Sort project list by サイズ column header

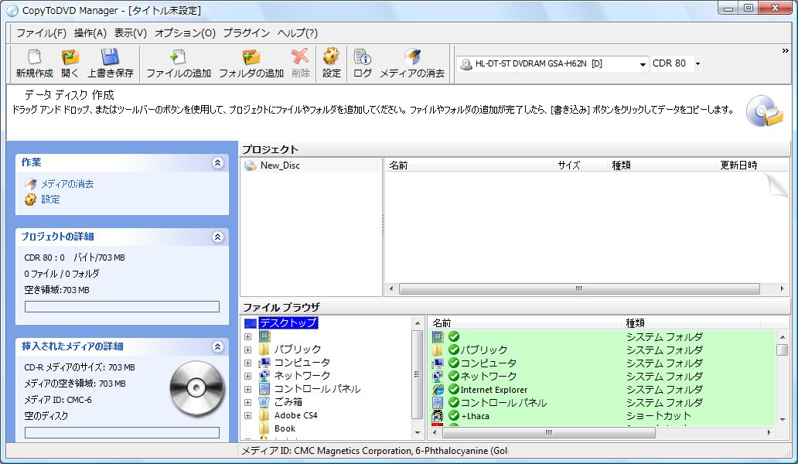coord(580,165)
